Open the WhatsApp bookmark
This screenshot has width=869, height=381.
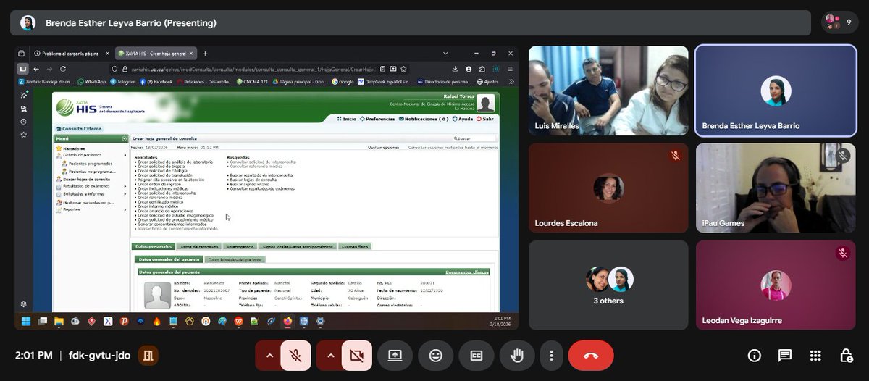92,82
